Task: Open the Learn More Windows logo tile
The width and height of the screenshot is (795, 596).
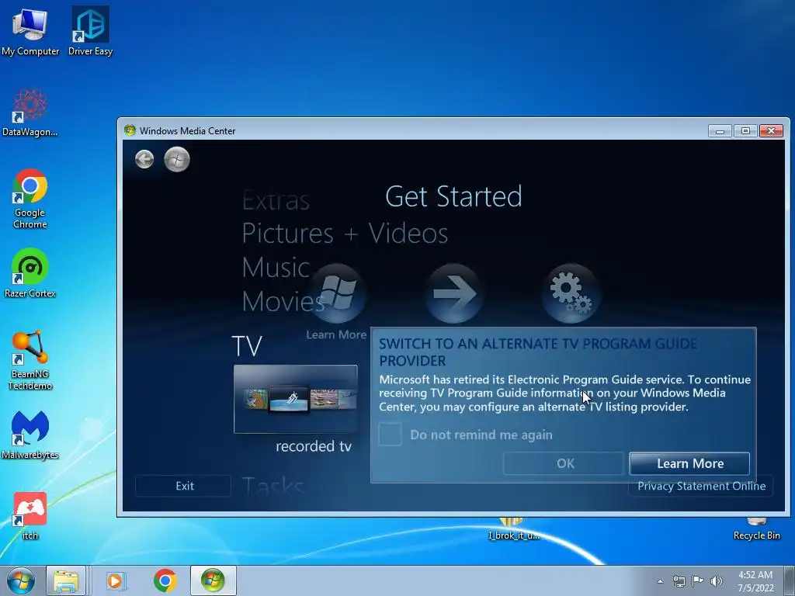Action: tap(337, 294)
